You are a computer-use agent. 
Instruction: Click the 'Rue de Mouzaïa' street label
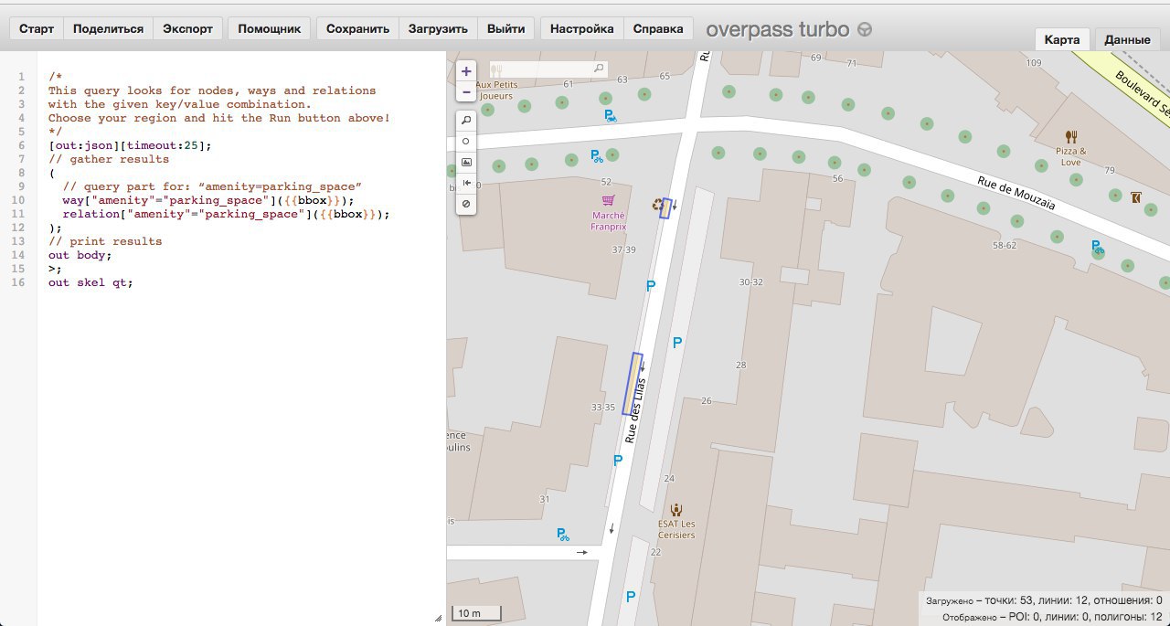(x=1016, y=193)
